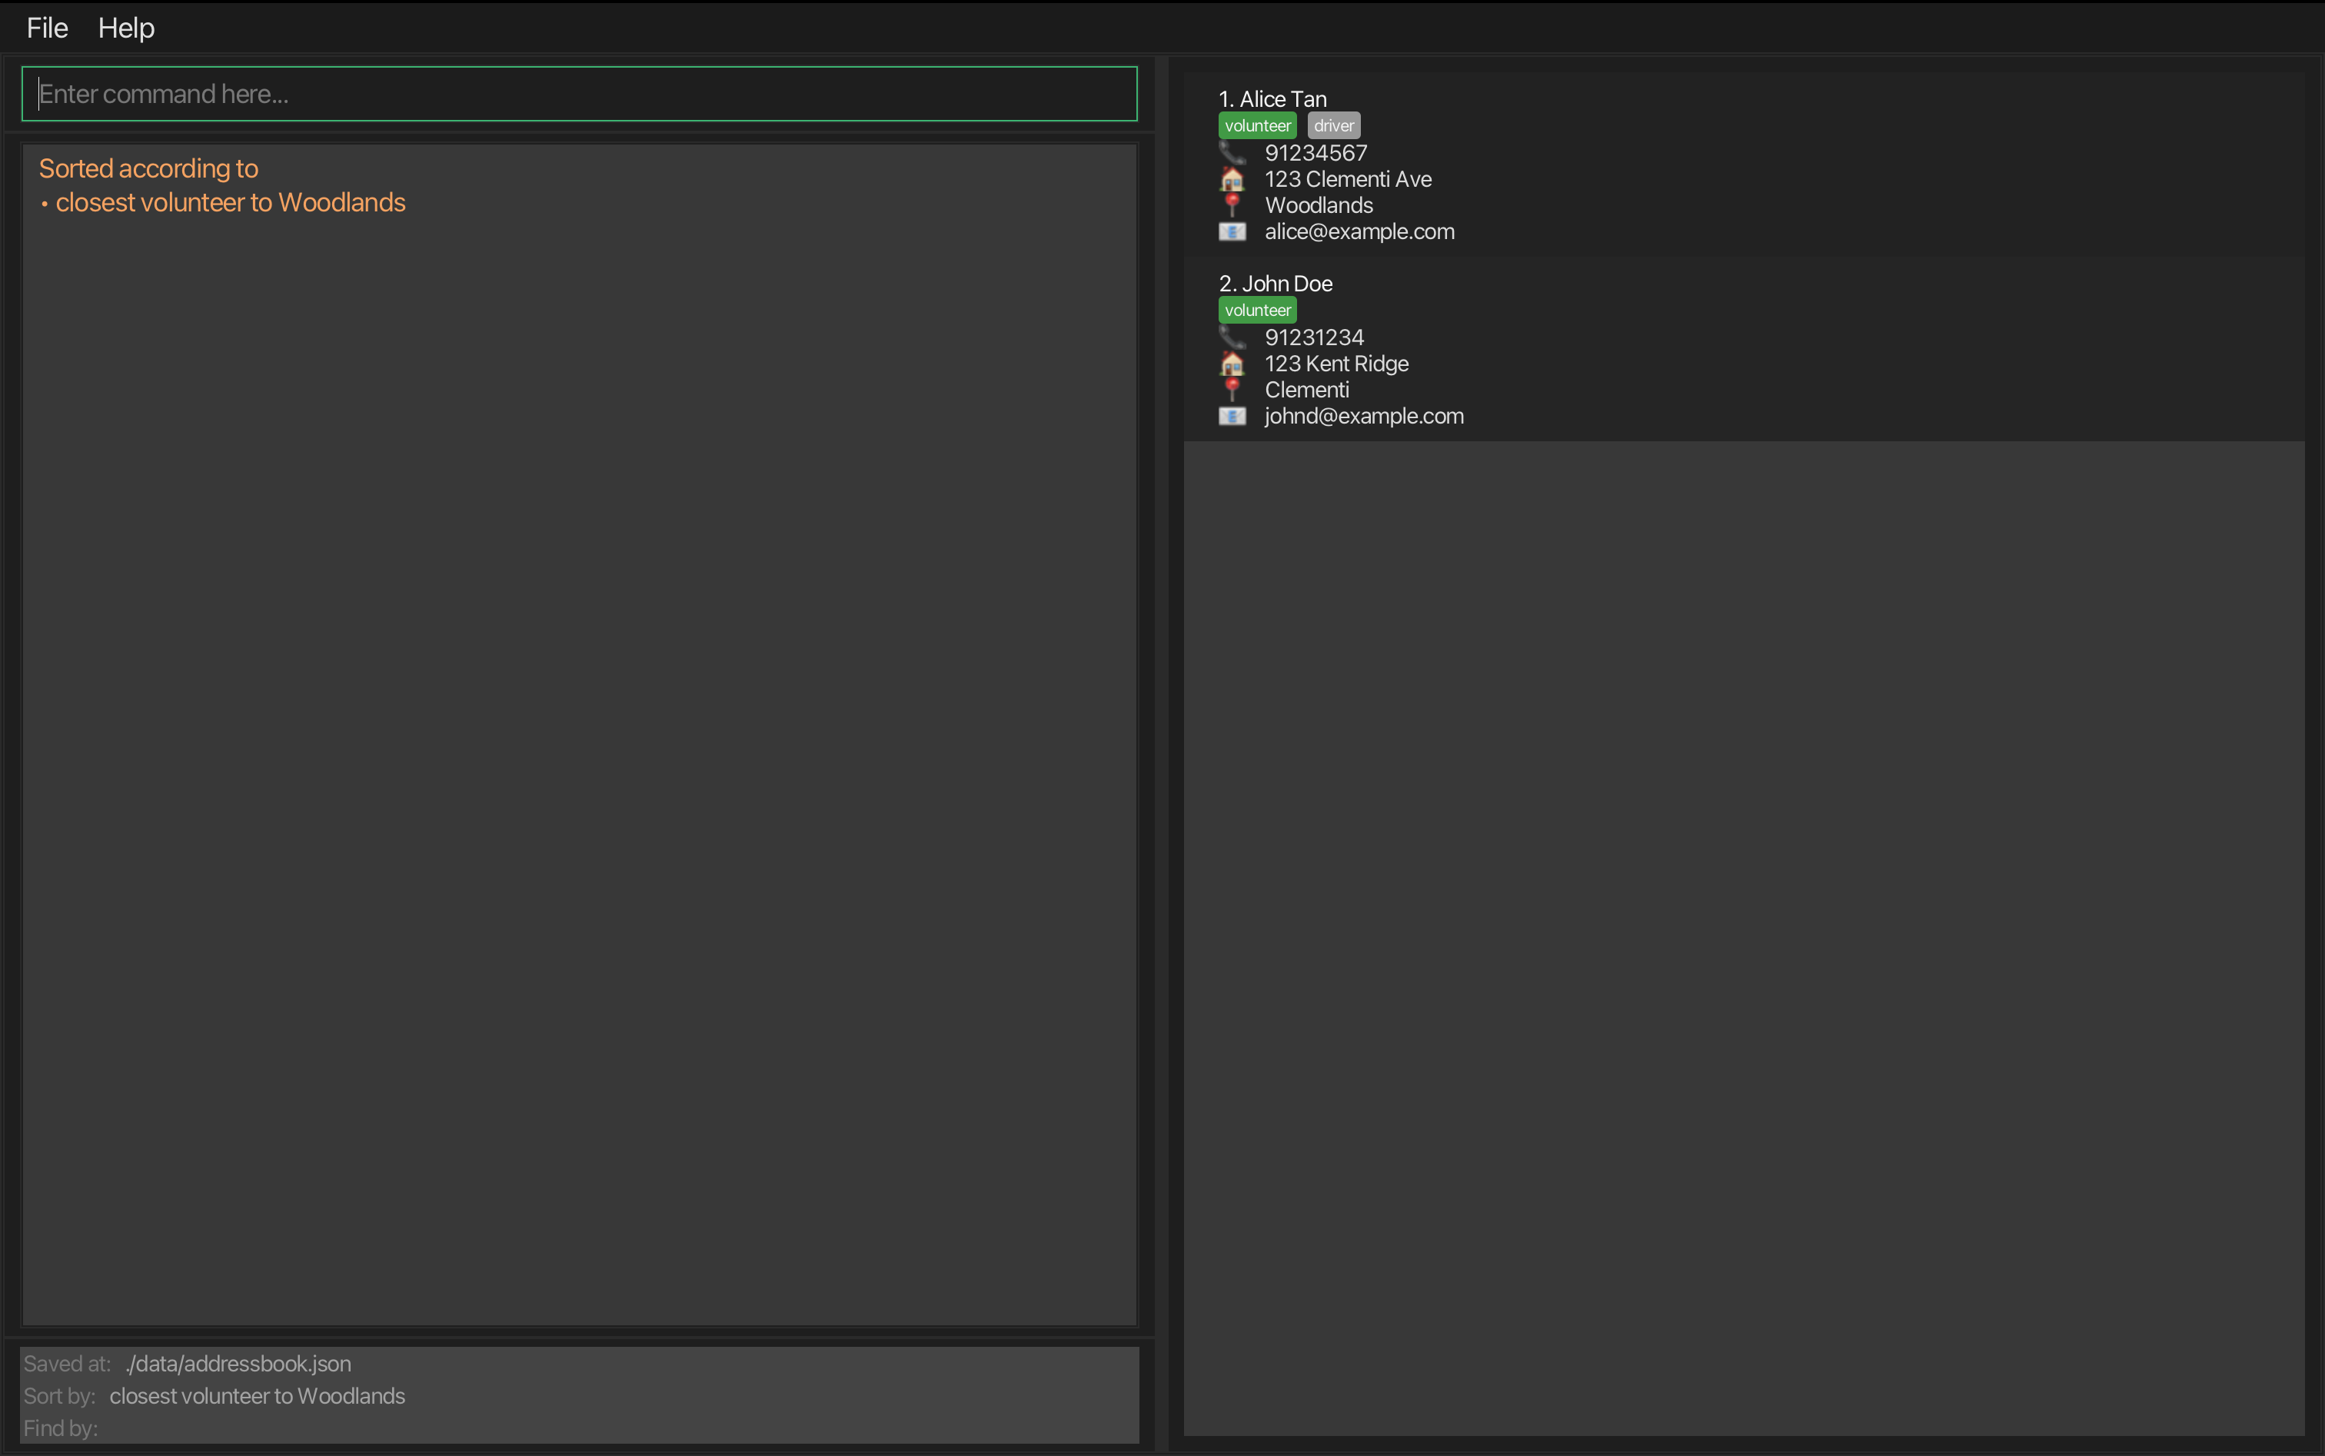Click the alice@example.com email text
This screenshot has height=1456, width=2325.
coord(1359,232)
